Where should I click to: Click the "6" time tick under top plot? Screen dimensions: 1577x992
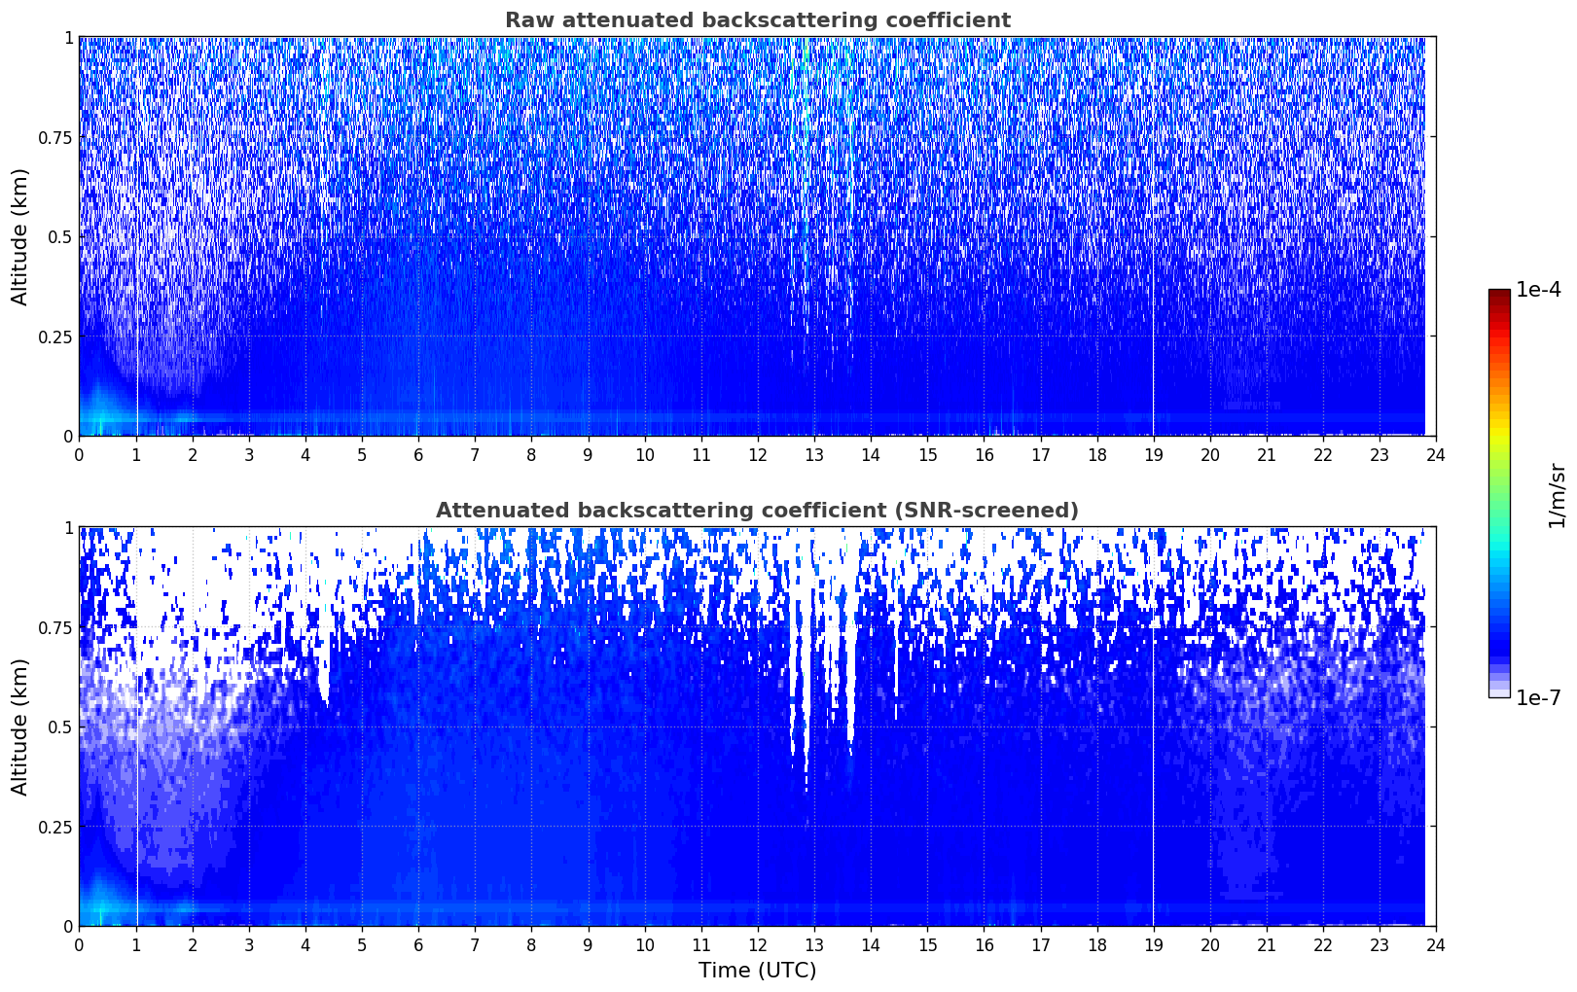418,454
